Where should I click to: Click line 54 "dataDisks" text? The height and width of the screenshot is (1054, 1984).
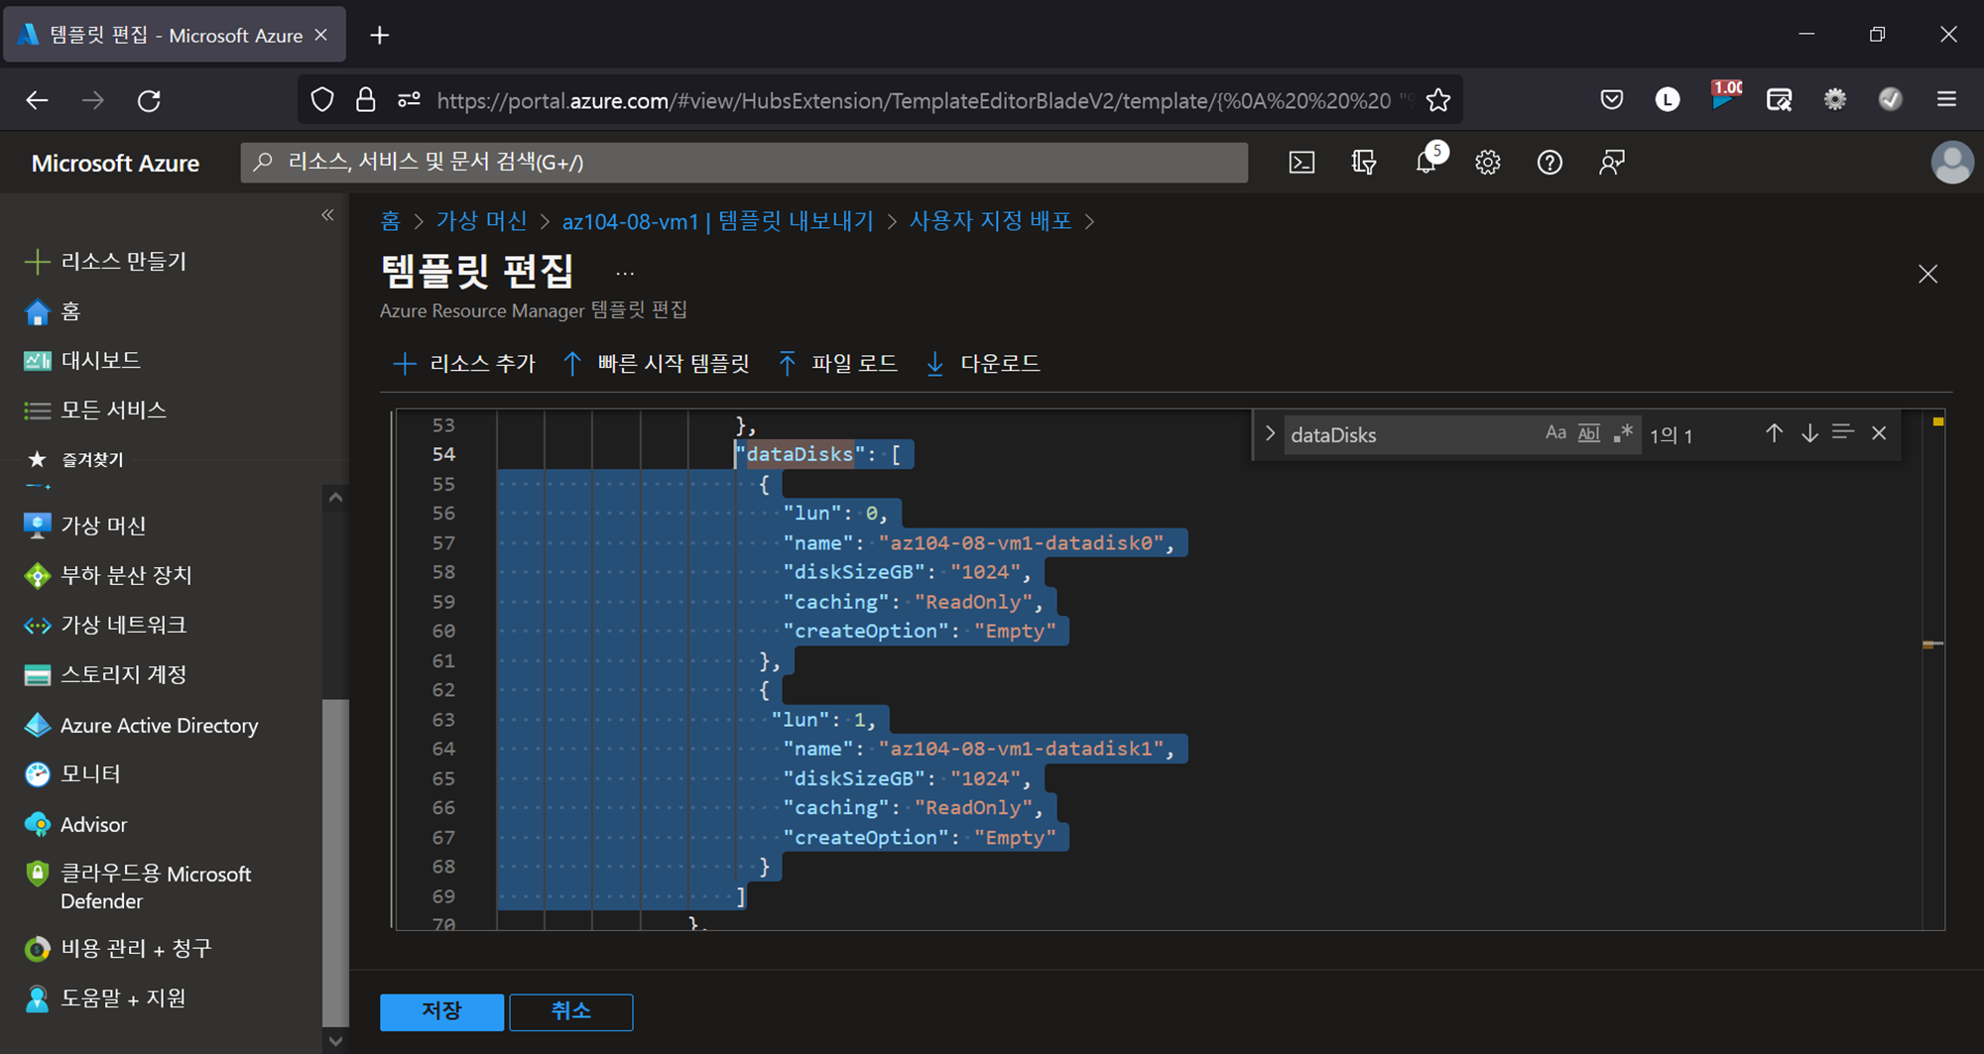click(x=800, y=454)
